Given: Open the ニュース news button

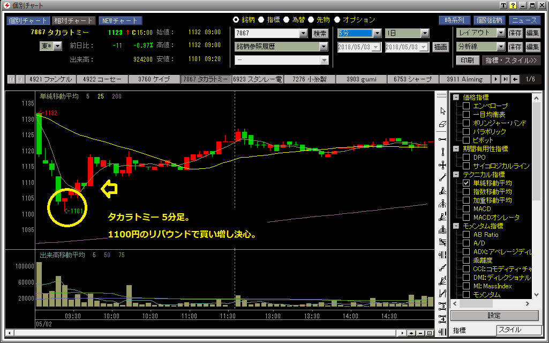Looking at the screenshot, I should [524, 21].
